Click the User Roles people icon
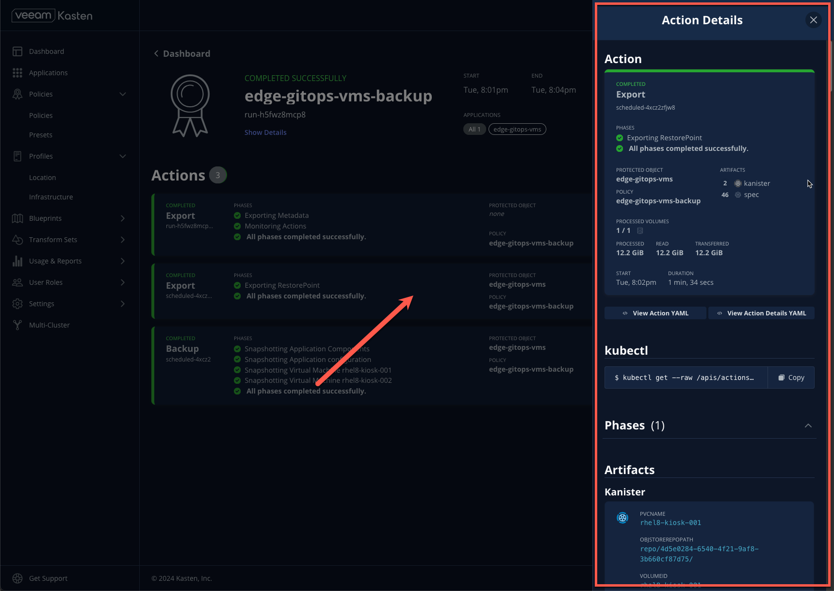This screenshot has height=591, width=834. [x=17, y=282]
